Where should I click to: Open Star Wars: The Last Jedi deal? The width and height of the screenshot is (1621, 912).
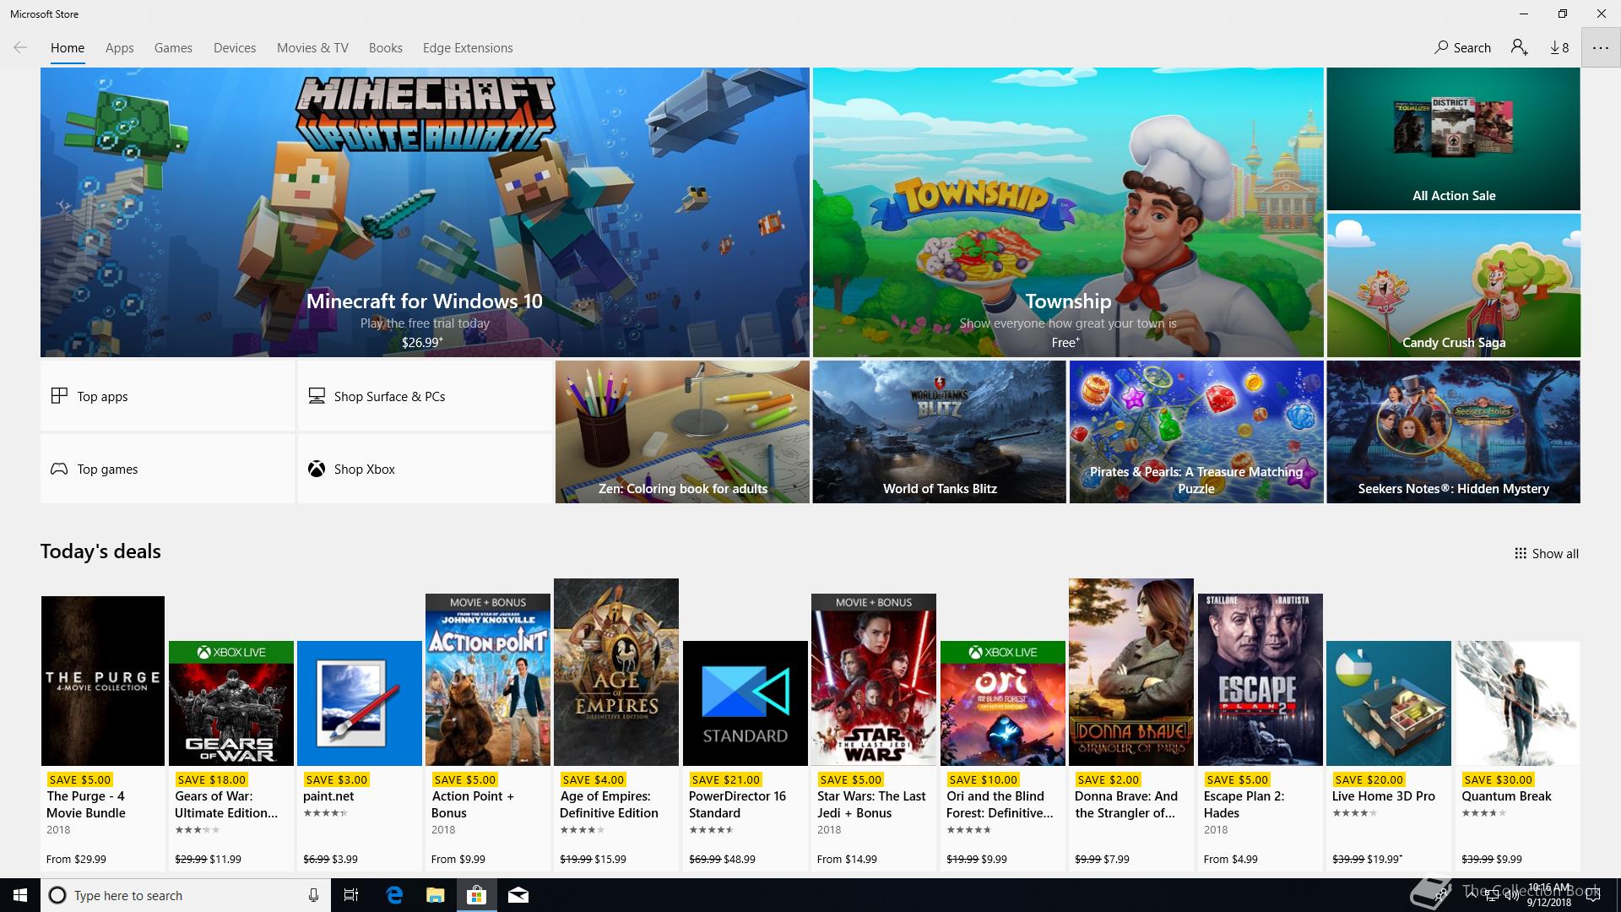click(874, 731)
